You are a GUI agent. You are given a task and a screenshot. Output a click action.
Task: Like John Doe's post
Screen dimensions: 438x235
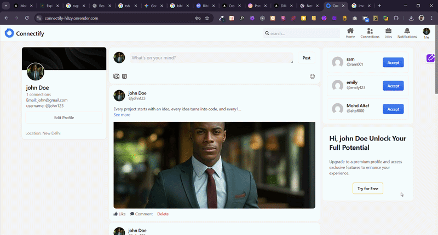[x=119, y=214]
